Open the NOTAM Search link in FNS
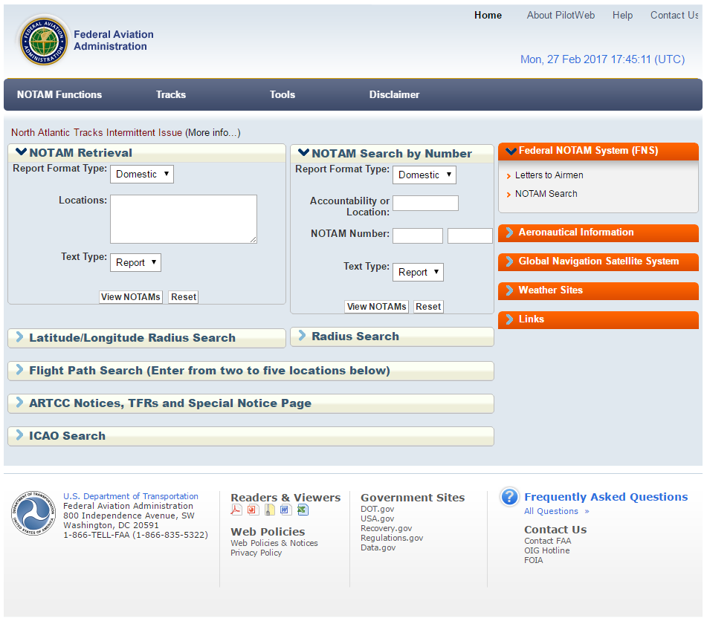Image resolution: width=707 pixels, height=621 pixels. [x=546, y=193]
